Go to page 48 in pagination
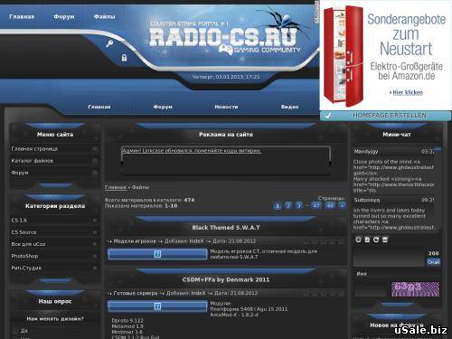This screenshot has width=452, height=339. (x=330, y=206)
